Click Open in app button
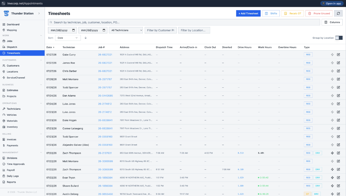The image size is (346, 196). [x=332, y=3]
